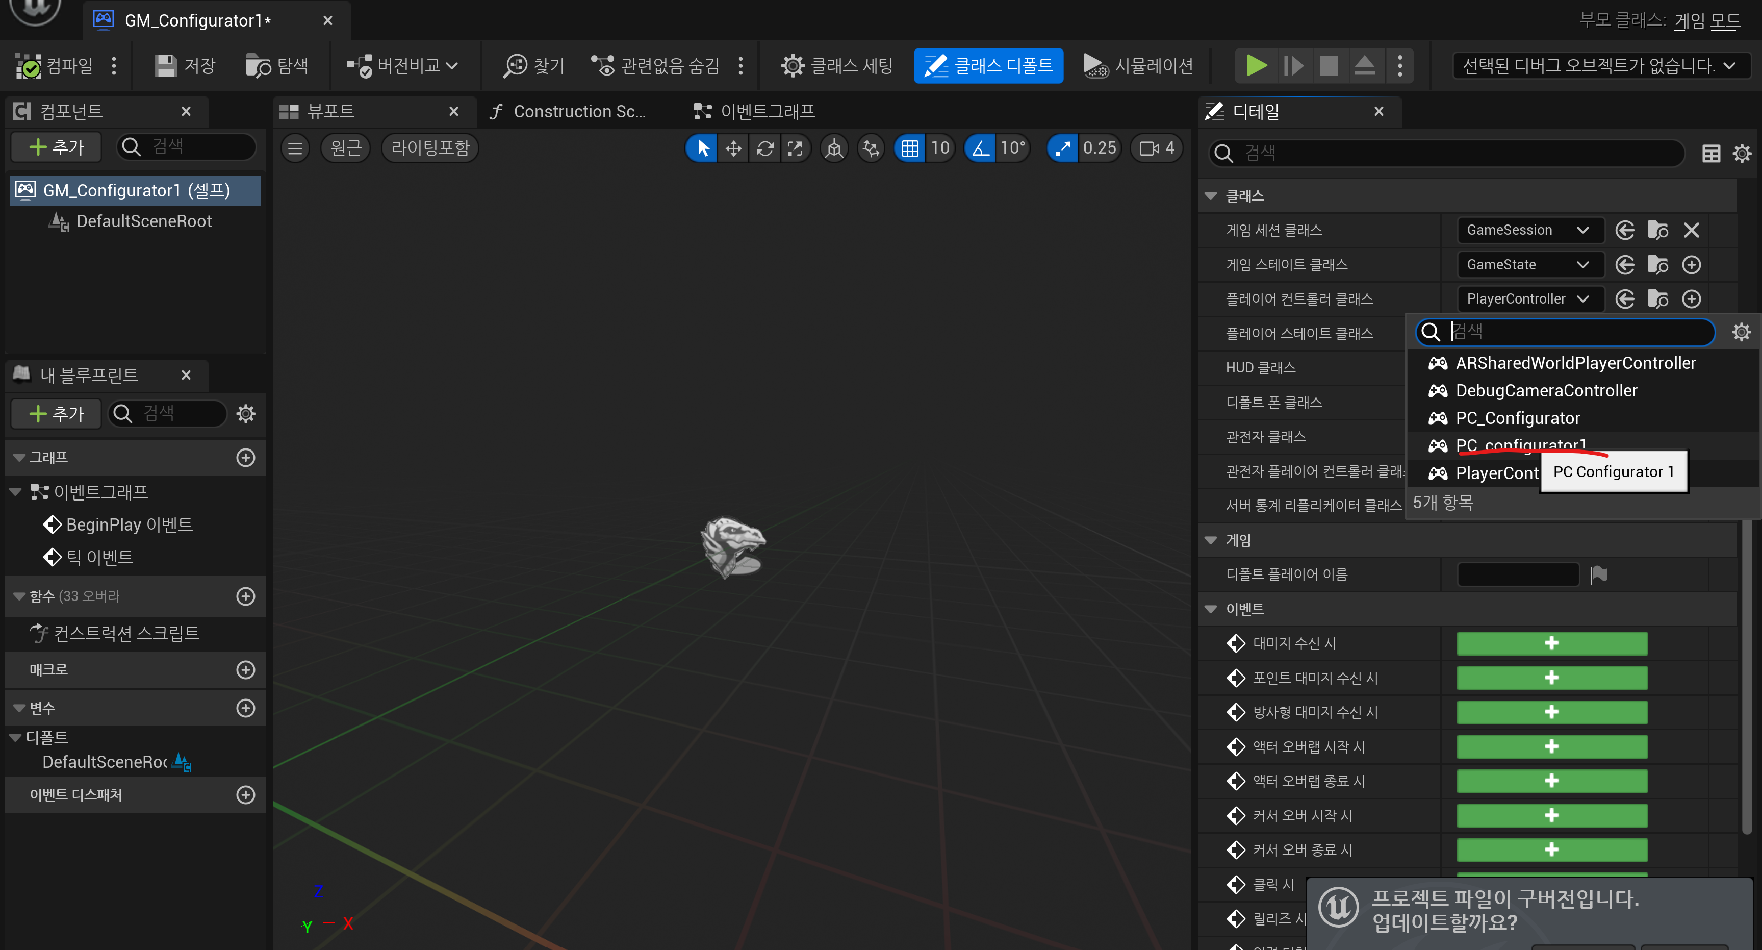Toggle 관련없음 숨김 hide unrelated

(x=655, y=66)
